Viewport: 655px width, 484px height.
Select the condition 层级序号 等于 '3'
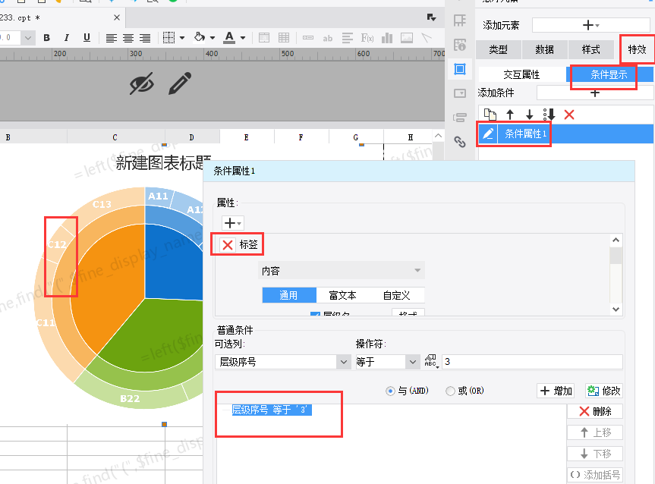pyautogui.click(x=272, y=410)
